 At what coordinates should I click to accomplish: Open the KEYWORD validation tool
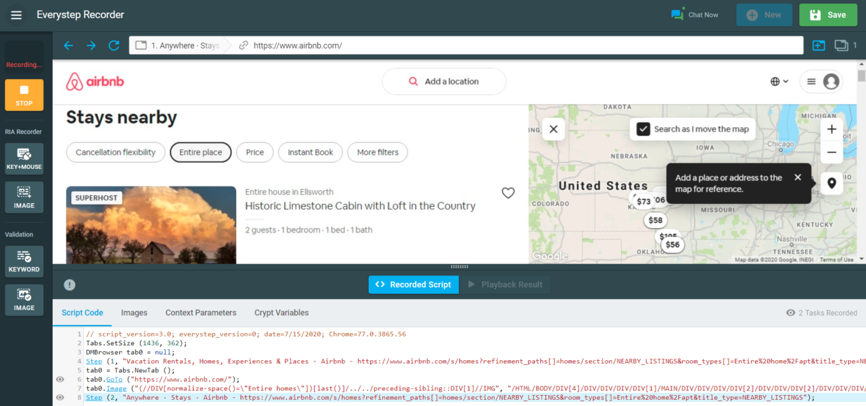(24, 261)
